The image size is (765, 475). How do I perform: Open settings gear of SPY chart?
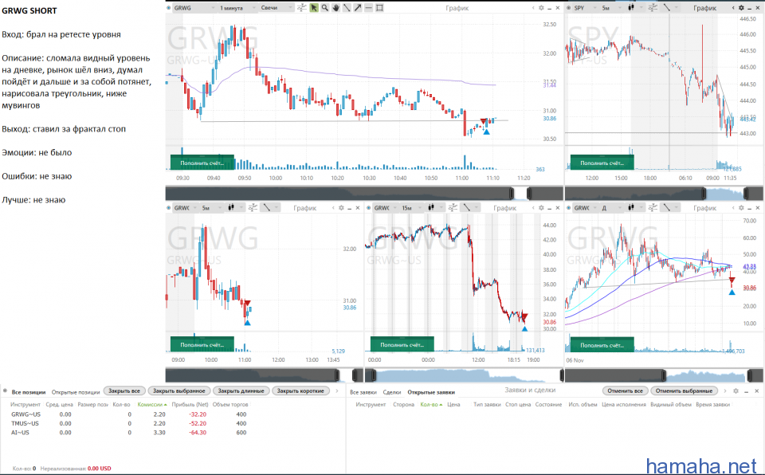741,8
